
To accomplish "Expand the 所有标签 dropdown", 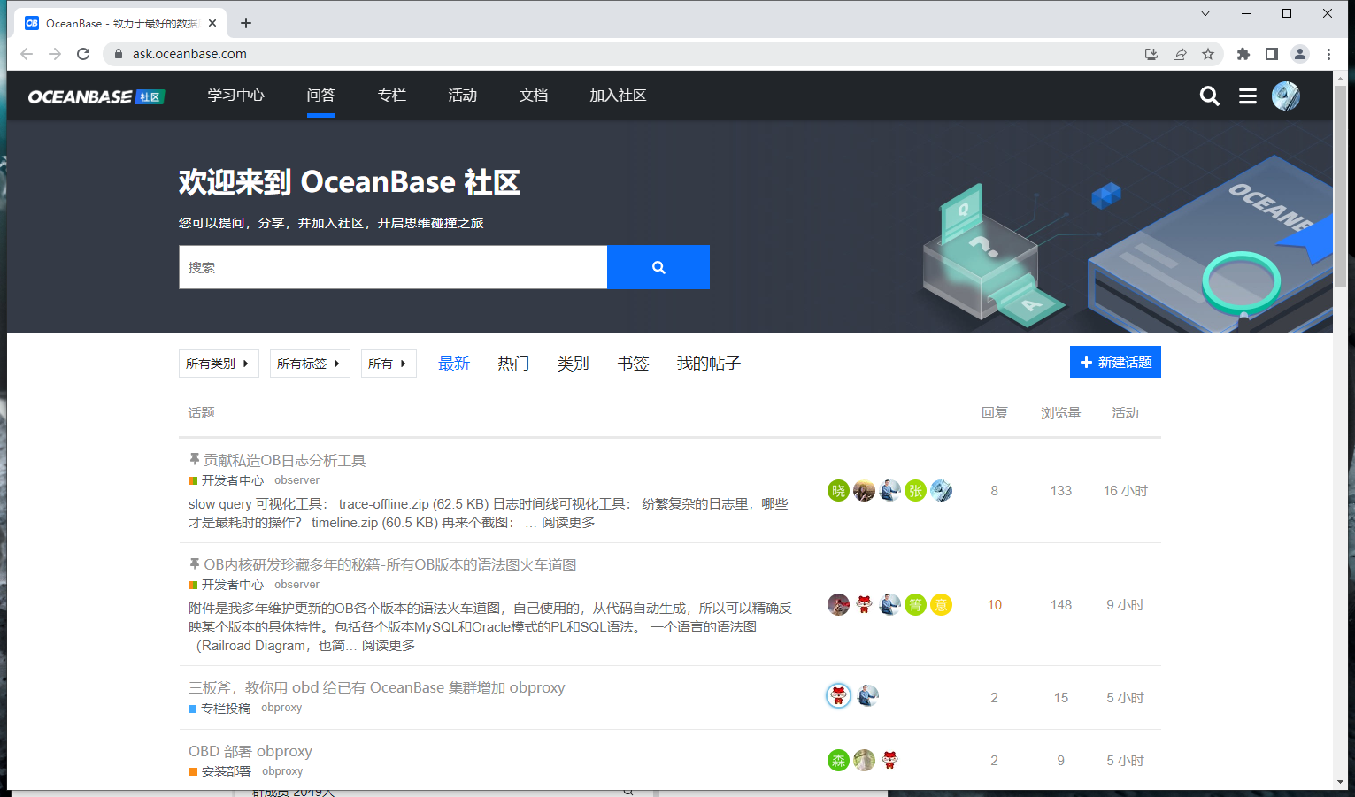I will 310,364.
